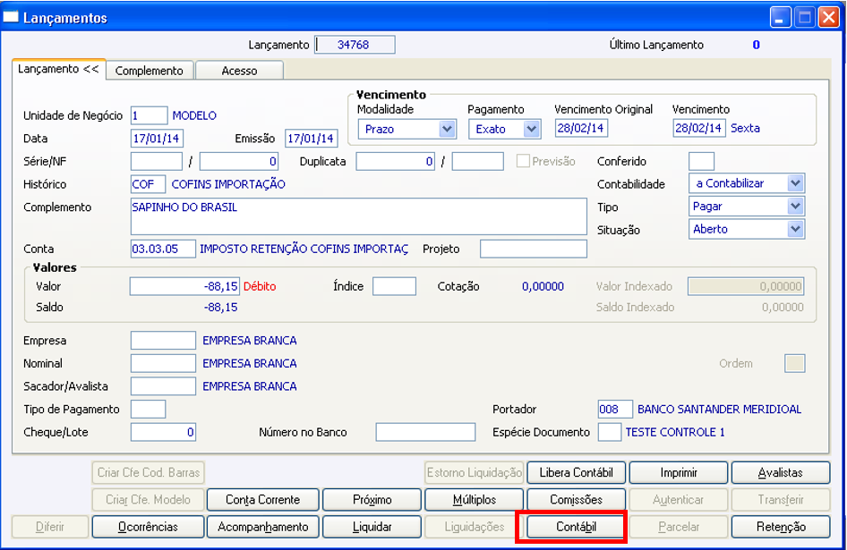
Task: Click the Tipo de Pagamento field
Action: tap(148, 409)
